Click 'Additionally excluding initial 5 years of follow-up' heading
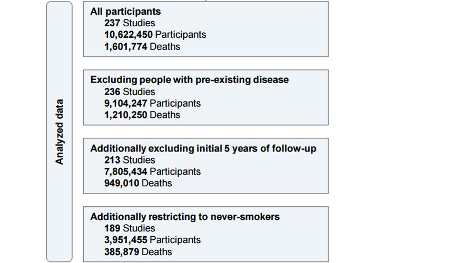474x263 pixels. pos(203,148)
